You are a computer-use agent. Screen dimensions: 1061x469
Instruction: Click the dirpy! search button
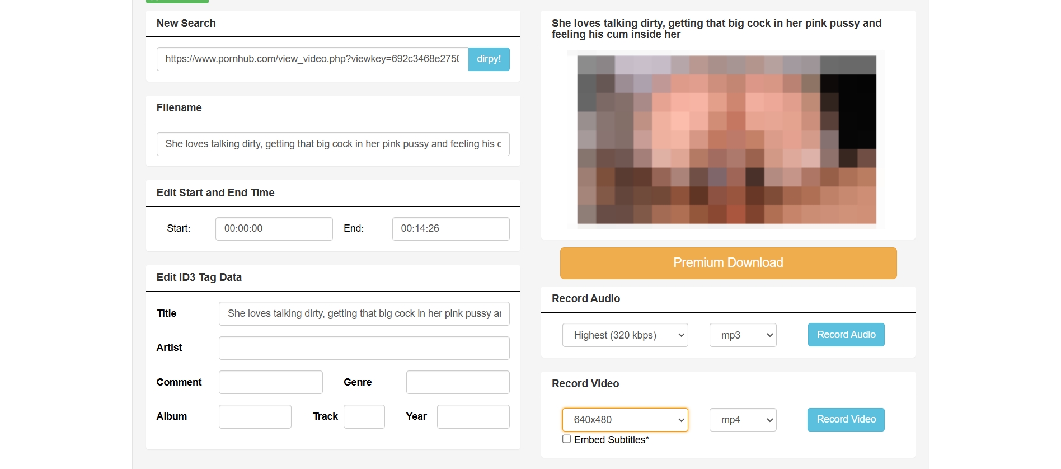[489, 59]
